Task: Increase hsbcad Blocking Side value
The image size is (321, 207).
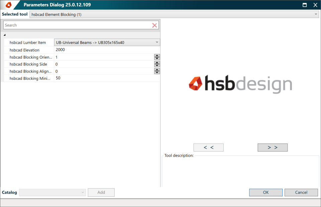Action: (x=157, y=63)
